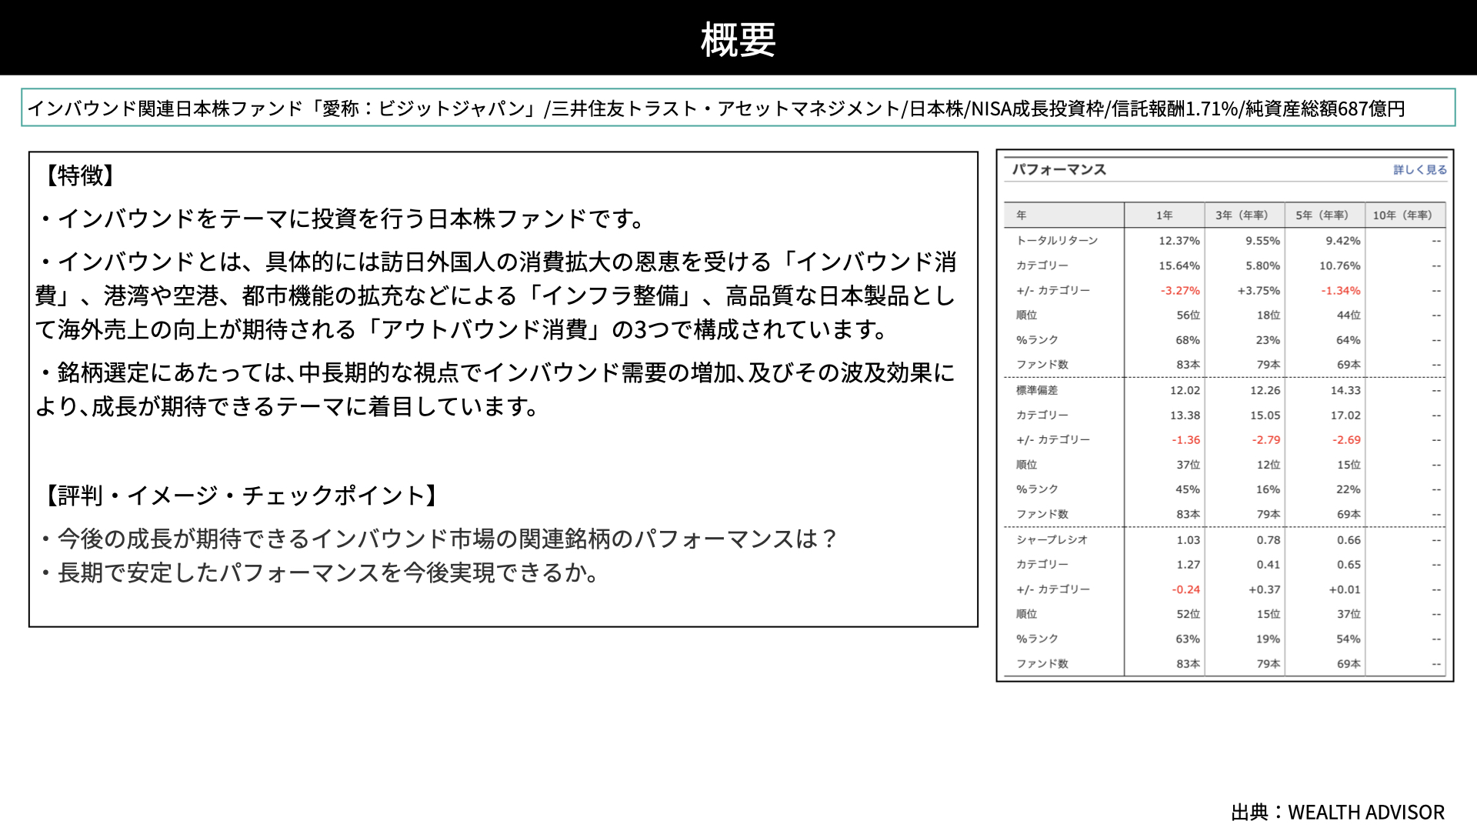Click the 【特徴】 heading

click(80, 175)
